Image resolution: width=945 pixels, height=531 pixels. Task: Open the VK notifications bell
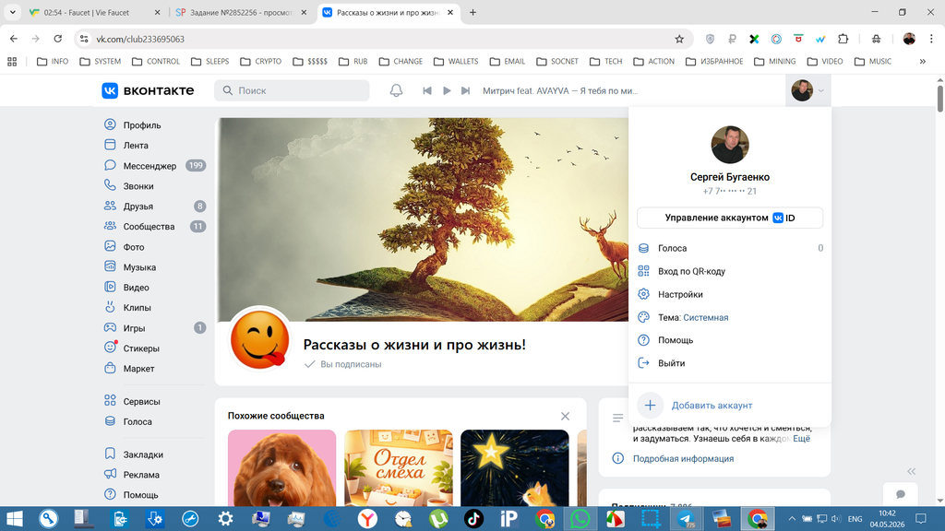(x=396, y=90)
